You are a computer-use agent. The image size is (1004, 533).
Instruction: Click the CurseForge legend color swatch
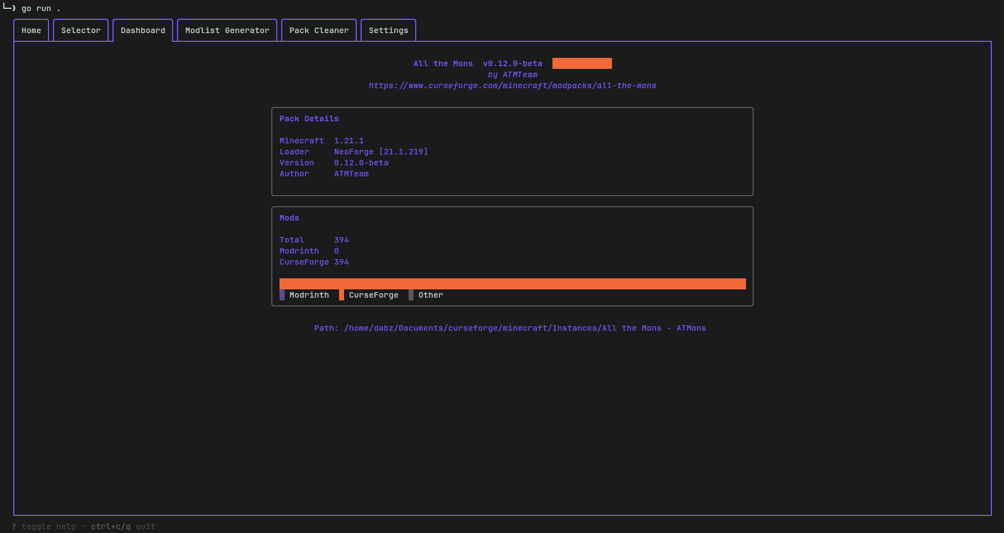341,295
